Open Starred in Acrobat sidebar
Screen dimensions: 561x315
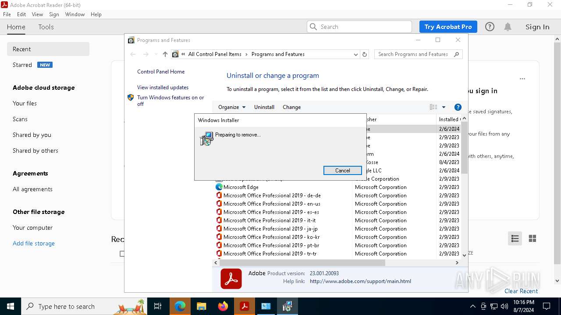22,65
